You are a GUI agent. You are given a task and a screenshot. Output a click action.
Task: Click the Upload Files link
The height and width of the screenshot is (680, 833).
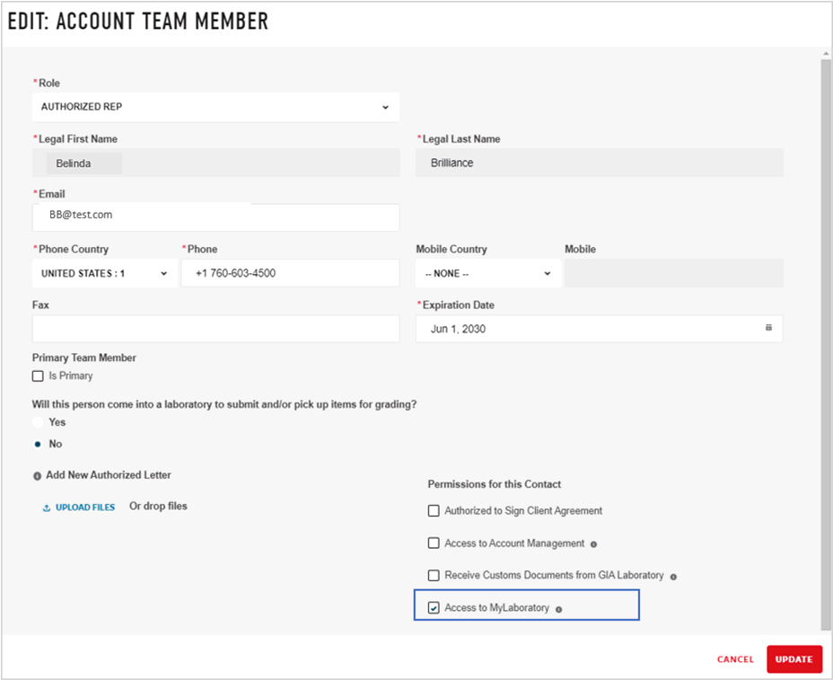[x=85, y=508]
